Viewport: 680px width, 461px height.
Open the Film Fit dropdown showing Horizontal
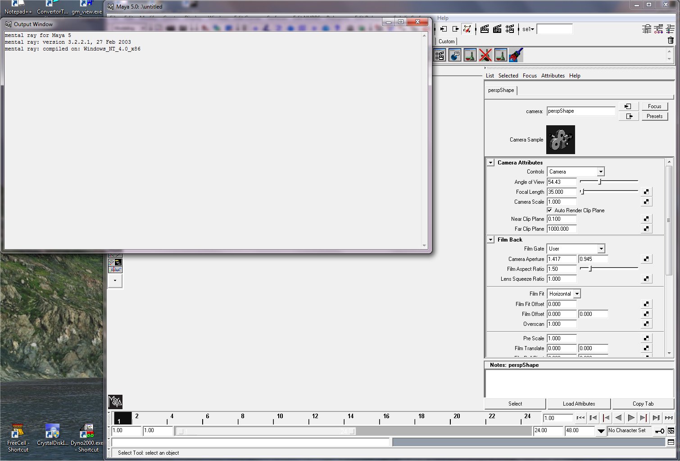coord(564,294)
